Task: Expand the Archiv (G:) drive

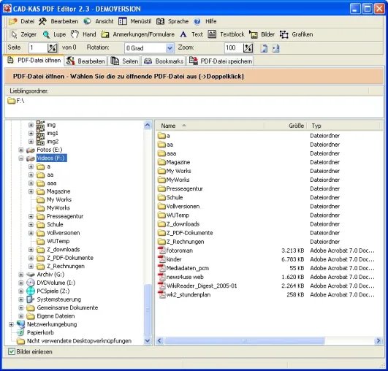Action: pos(21,275)
